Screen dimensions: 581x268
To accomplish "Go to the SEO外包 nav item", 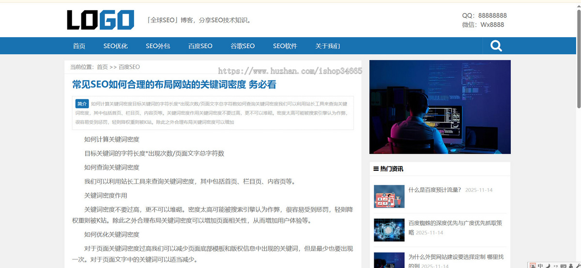I will tap(158, 46).
